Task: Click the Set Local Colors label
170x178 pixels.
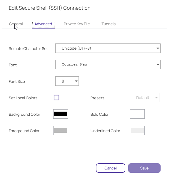Action: point(23,98)
